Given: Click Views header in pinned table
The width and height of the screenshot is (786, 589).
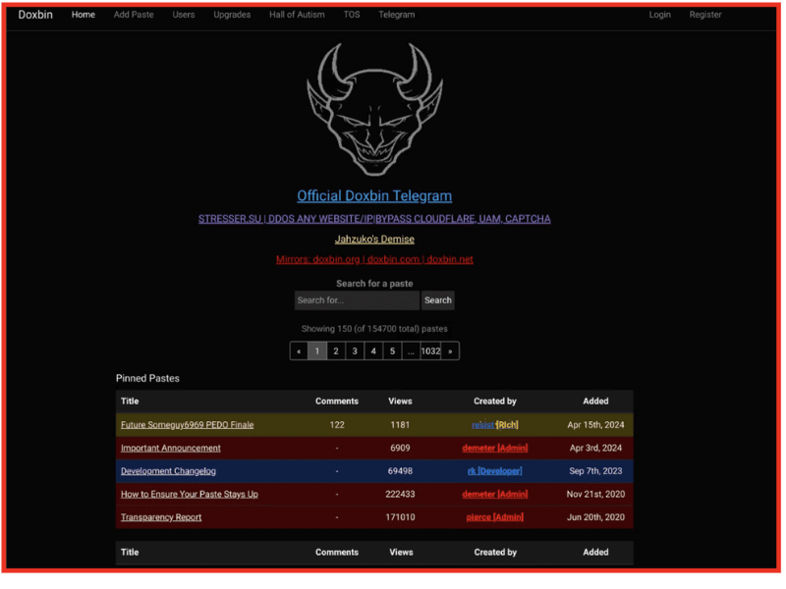Looking at the screenshot, I should point(400,402).
